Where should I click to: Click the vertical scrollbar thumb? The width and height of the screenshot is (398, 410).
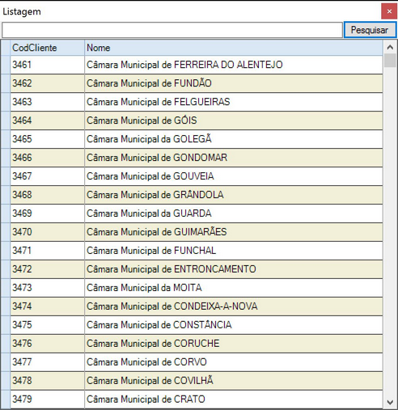coord(390,61)
